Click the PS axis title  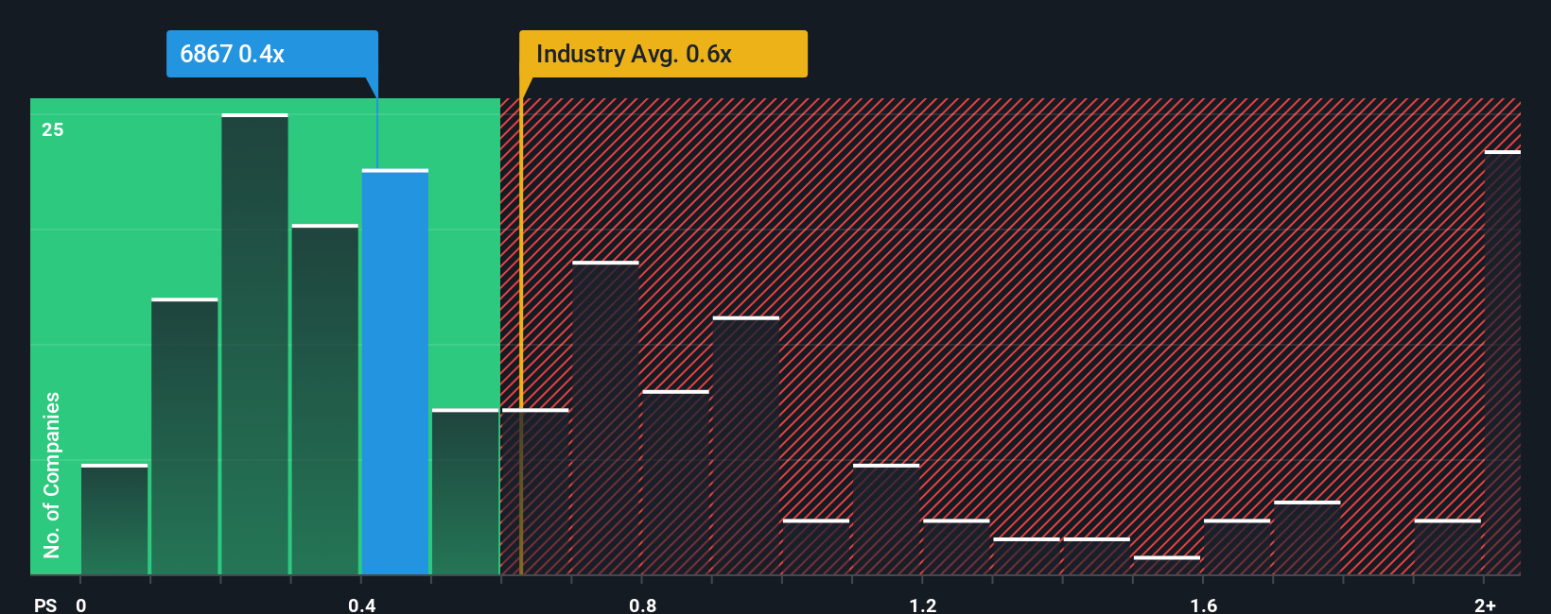45,605
